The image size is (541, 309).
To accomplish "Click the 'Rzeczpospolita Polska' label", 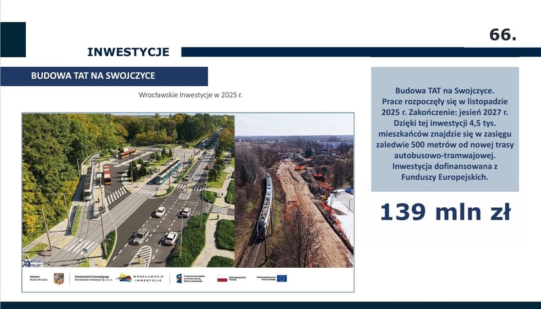I will [x=238, y=278].
